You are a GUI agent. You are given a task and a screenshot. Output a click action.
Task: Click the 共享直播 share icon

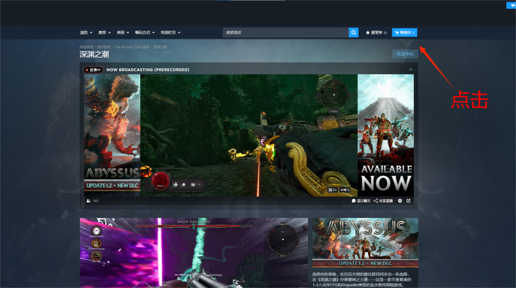tap(376, 201)
